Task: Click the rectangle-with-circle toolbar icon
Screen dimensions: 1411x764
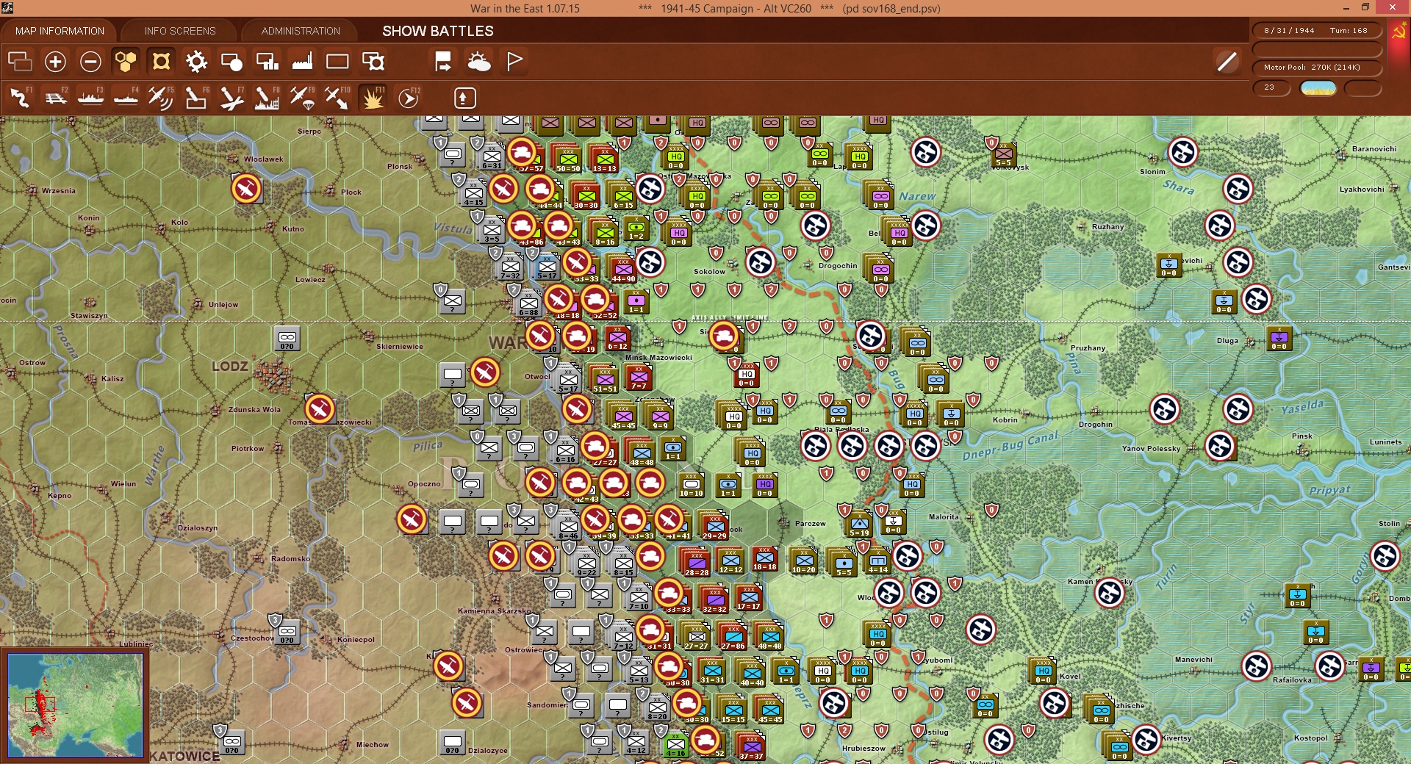Action: pyautogui.click(x=231, y=62)
